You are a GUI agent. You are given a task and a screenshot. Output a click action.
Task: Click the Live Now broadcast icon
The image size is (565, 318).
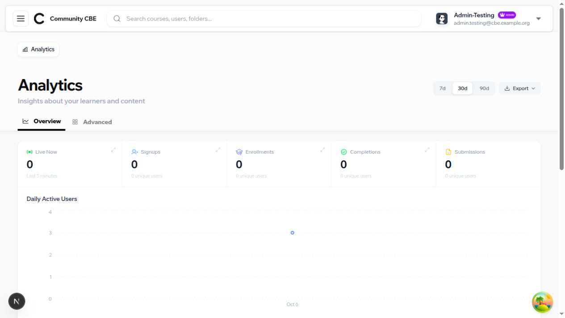[29, 152]
